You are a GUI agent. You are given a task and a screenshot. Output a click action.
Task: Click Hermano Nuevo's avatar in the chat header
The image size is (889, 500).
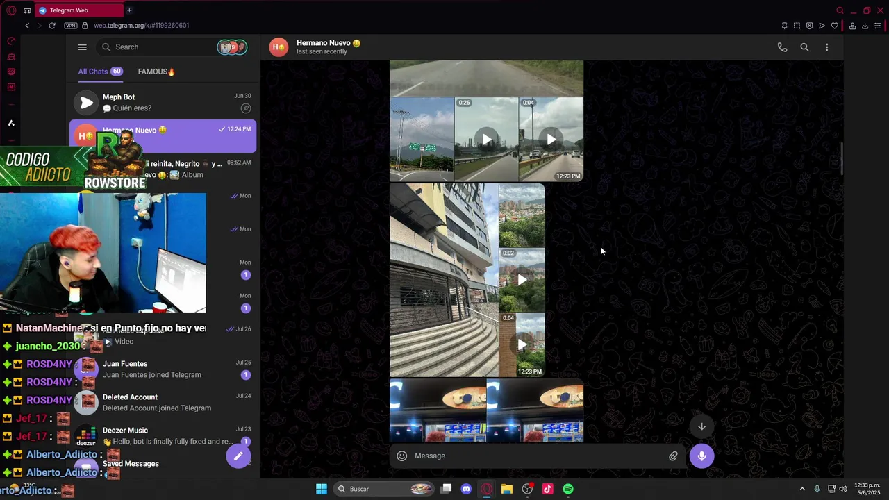[x=279, y=47]
